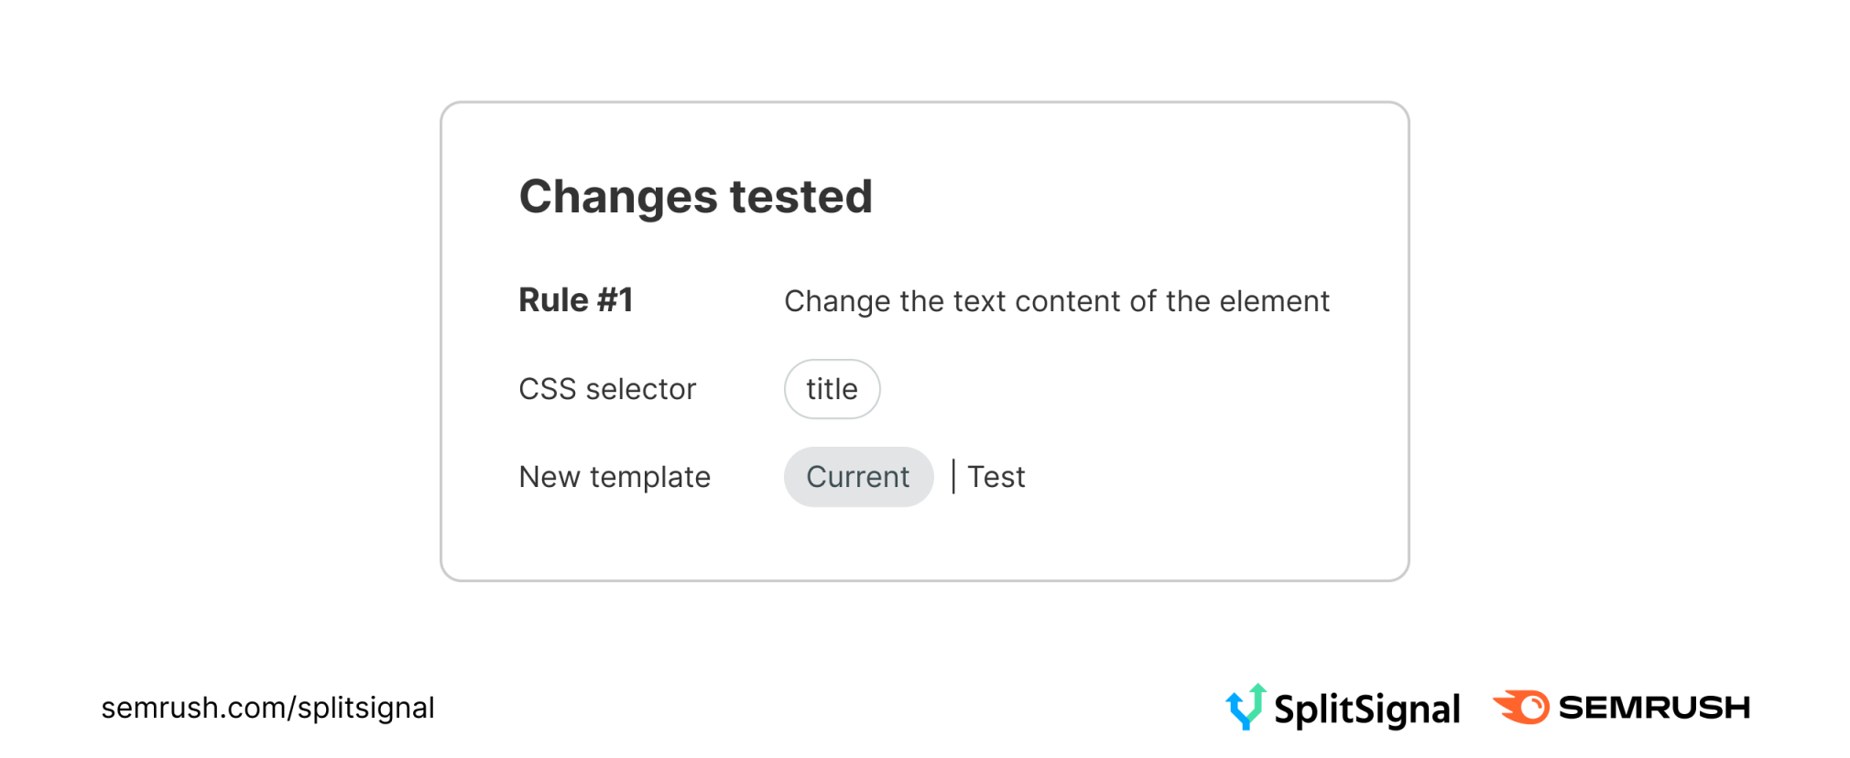Click the 'Changes tested' heading
This screenshot has width=1850, height=758.
tap(695, 197)
